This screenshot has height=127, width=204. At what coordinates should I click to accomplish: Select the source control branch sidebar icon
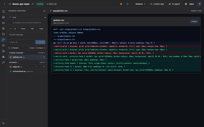pos(3,40)
